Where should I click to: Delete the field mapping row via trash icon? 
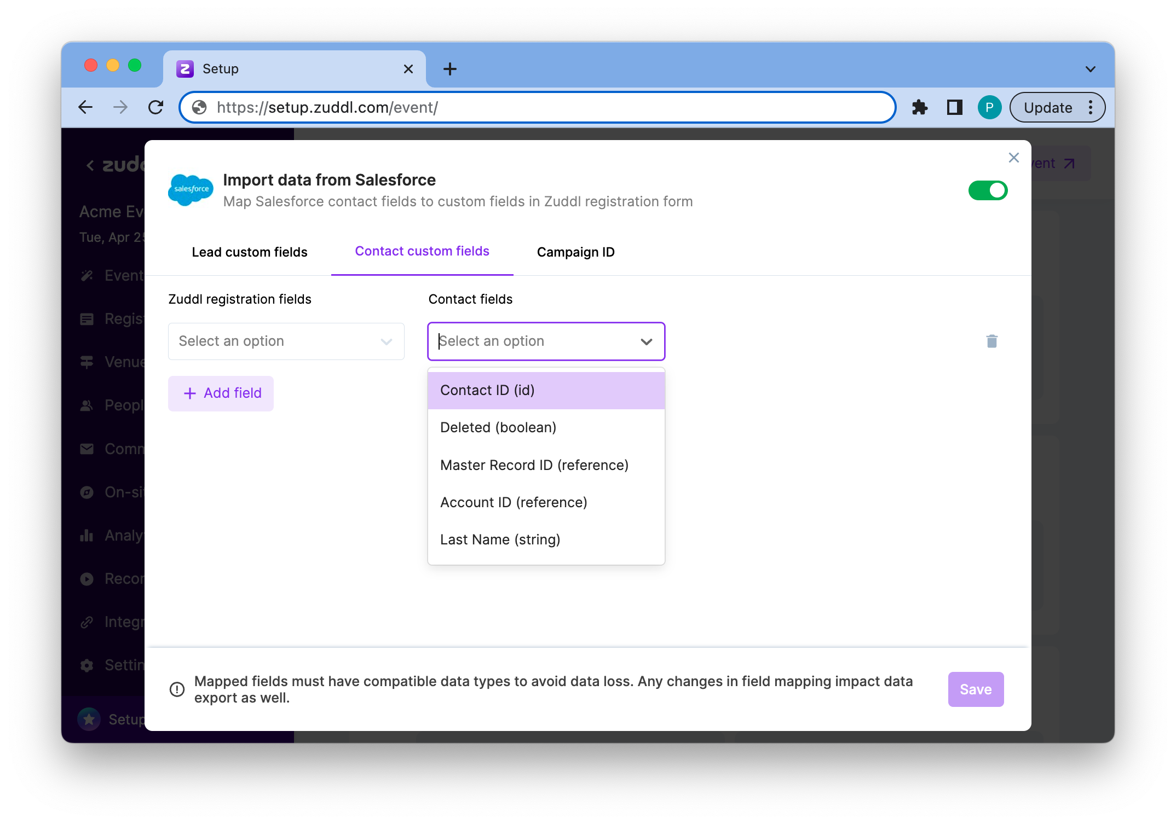point(991,341)
